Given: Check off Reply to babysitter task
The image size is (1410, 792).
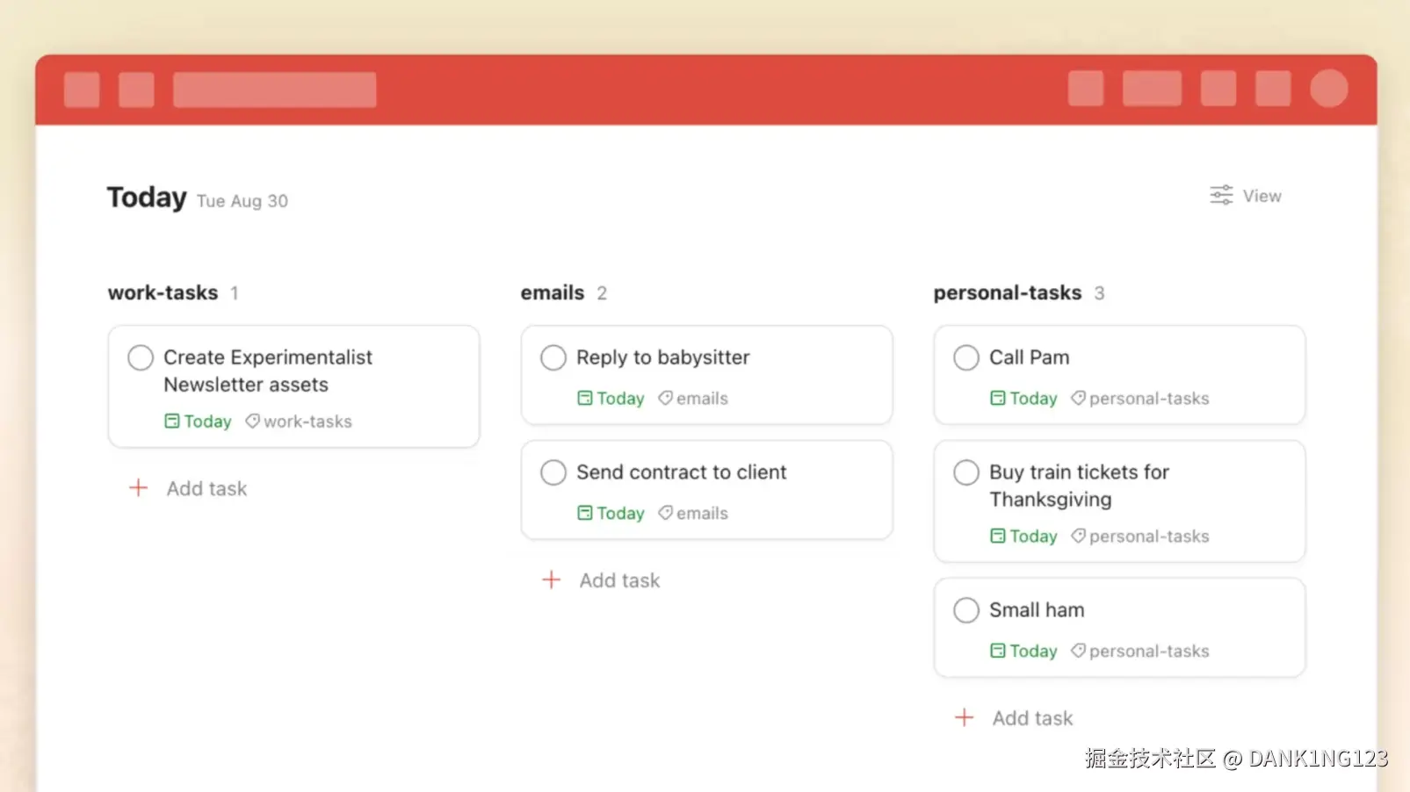Looking at the screenshot, I should click(553, 357).
